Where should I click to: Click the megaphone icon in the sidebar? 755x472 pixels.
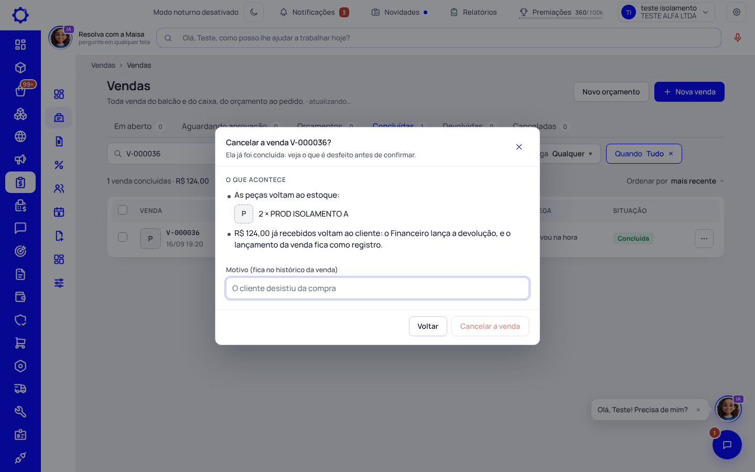tap(20, 159)
